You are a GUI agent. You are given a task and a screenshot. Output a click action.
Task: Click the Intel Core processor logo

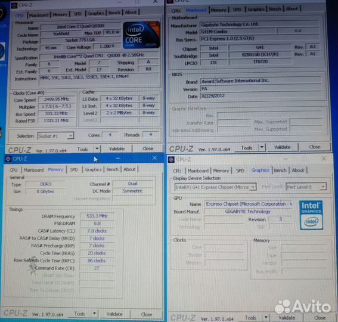point(141,35)
